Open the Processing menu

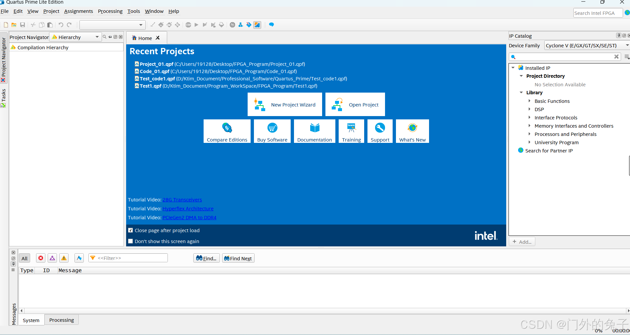(110, 11)
